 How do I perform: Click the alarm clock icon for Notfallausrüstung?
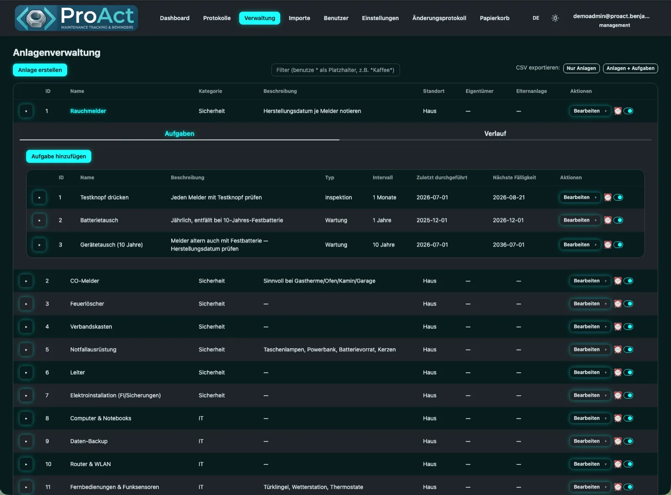[618, 350]
